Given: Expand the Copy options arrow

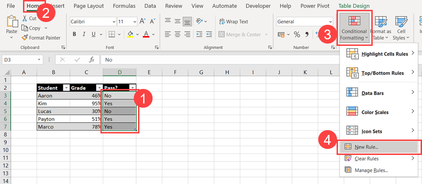Looking at the screenshot, I should point(46,28).
